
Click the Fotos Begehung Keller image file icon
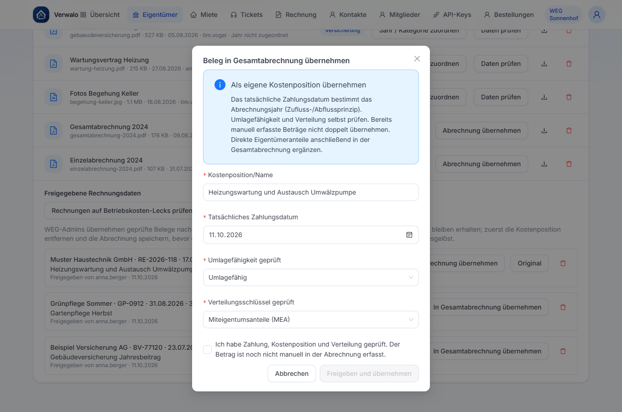pyautogui.click(x=54, y=97)
